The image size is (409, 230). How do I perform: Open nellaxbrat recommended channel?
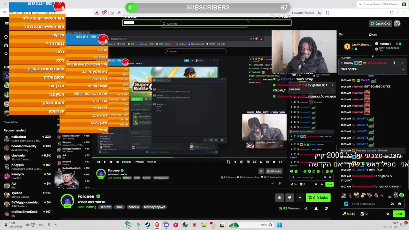click(27, 138)
